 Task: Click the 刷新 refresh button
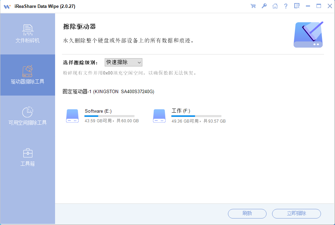click(247, 213)
